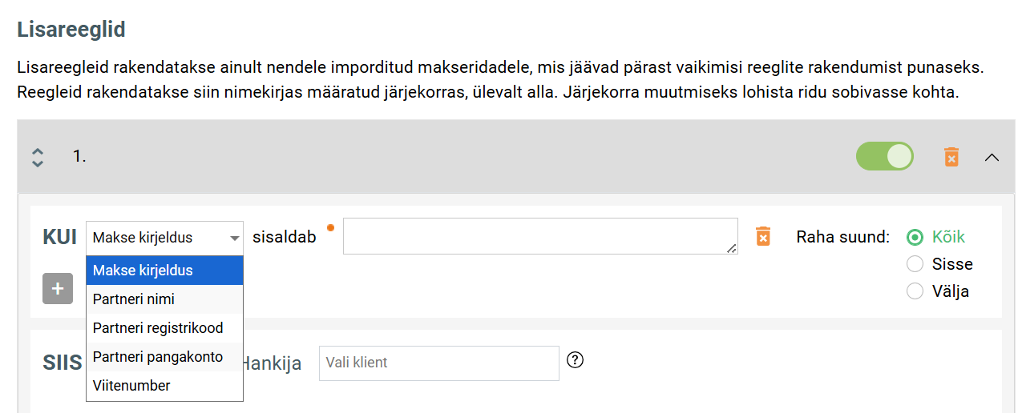Viewport: 1018px width, 413px height.
Task: Select the Sisse money direction option
Action: tap(915, 264)
